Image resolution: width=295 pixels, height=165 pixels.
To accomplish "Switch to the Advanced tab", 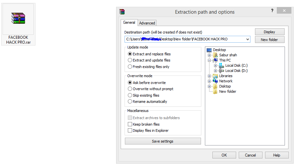I will [x=147, y=23].
